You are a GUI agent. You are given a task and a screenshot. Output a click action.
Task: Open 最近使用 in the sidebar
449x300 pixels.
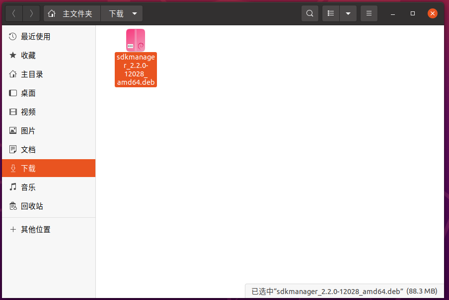[x=49, y=37]
